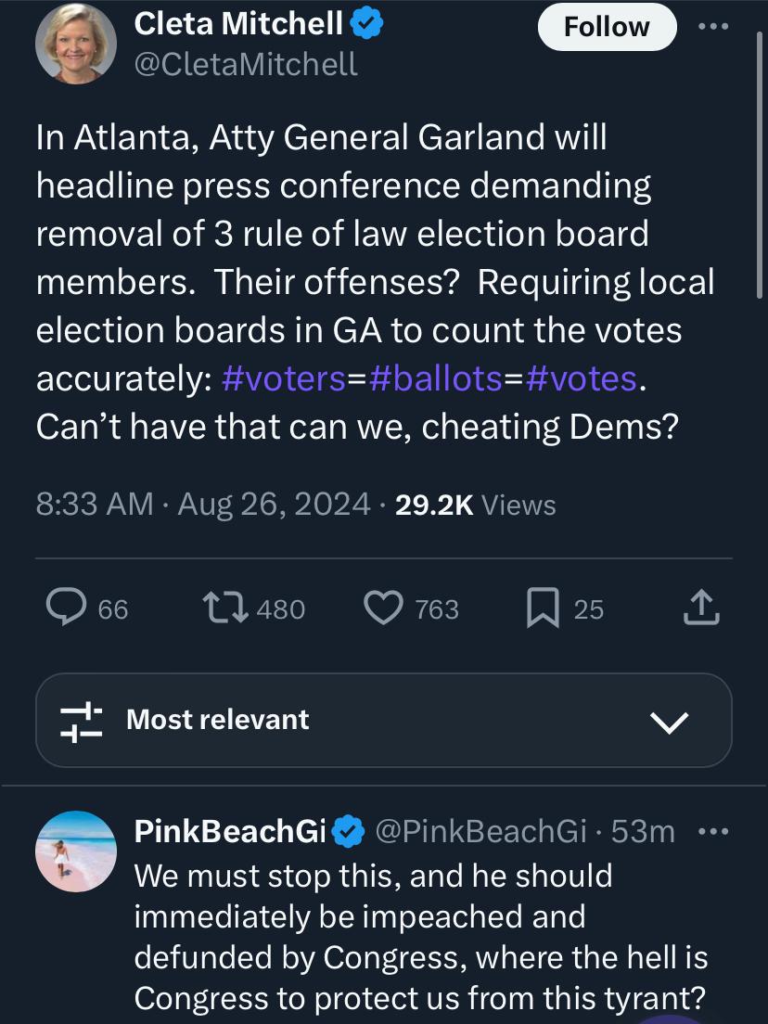
Task: Open the reply comment icon
Action: click(66, 608)
